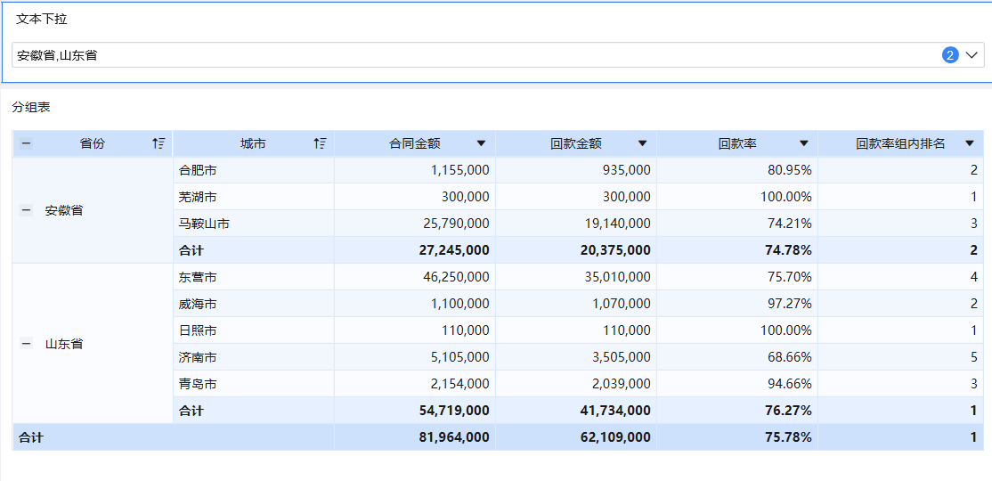Collapse the 山东省 group

coord(27,344)
